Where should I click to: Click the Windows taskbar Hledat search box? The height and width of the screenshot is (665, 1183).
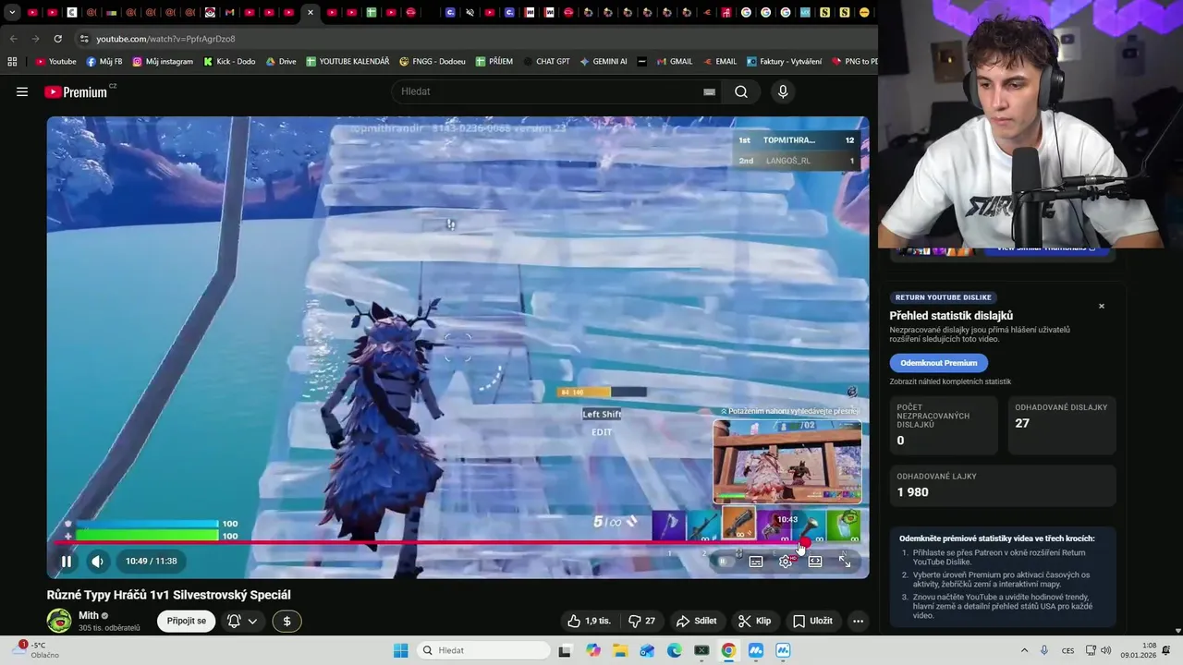click(482, 650)
